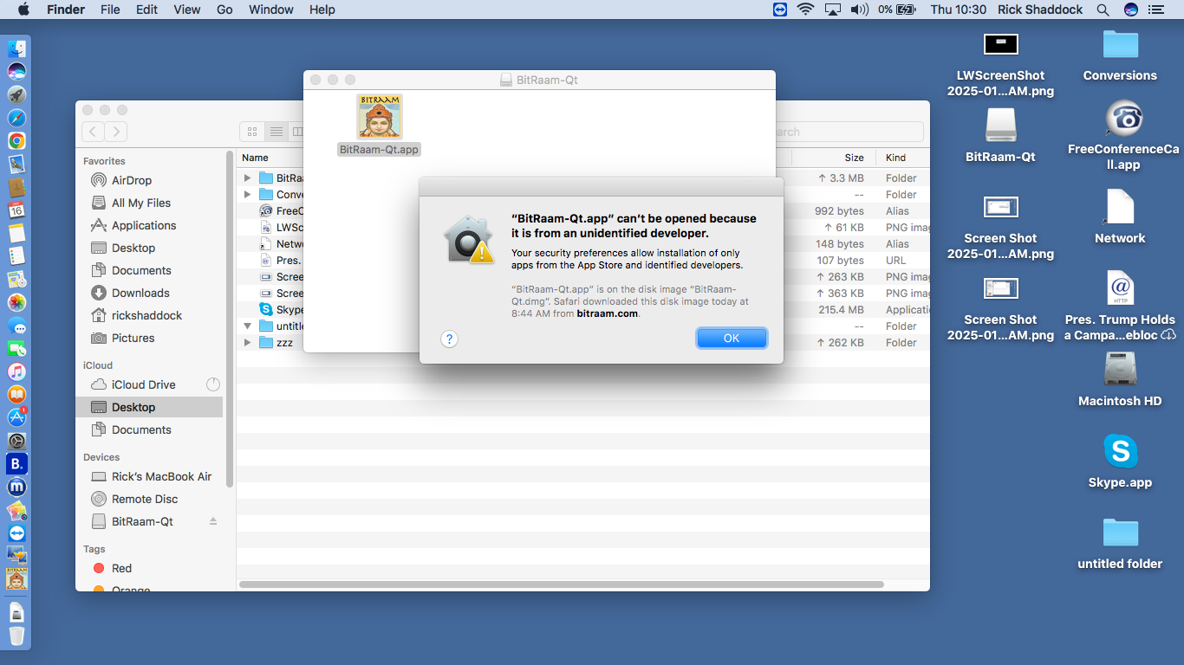Launch Siri from the Dock
The width and height of the screenshot is (1184, 665).
[16, 72]
